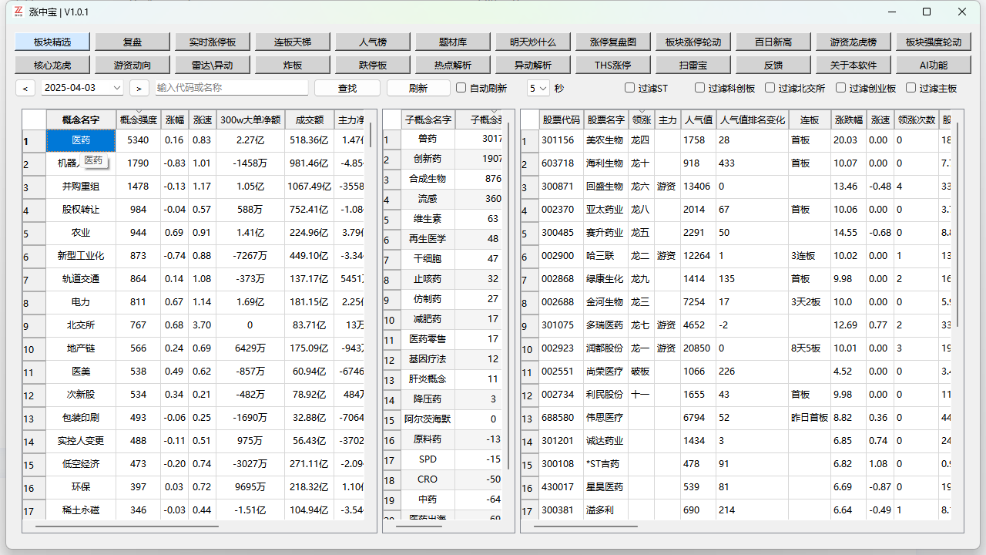View the 连板天梯 ladder

click(x=292, y=41)
